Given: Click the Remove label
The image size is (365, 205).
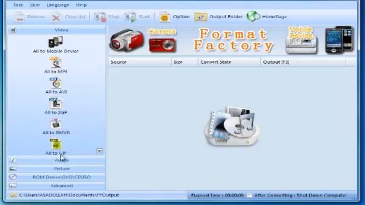Looking at the screenshot, I should [x=36, y=17].
